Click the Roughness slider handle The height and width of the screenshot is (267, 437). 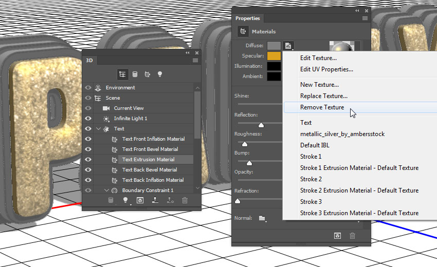[x=245, y=144]
